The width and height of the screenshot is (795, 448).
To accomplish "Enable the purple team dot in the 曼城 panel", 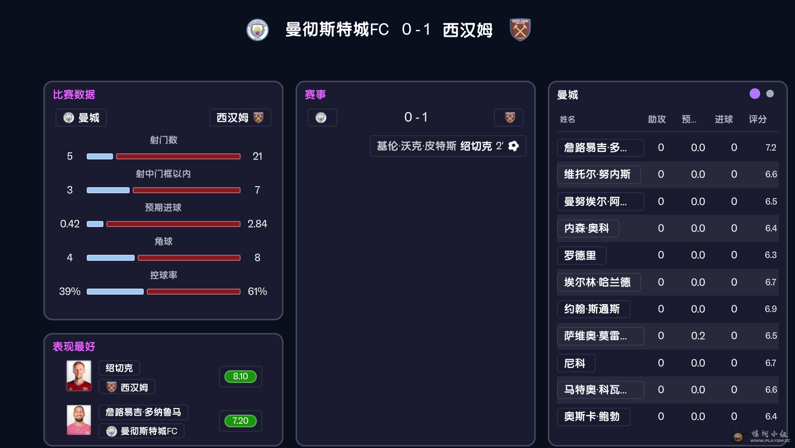I will coord(755,93).
